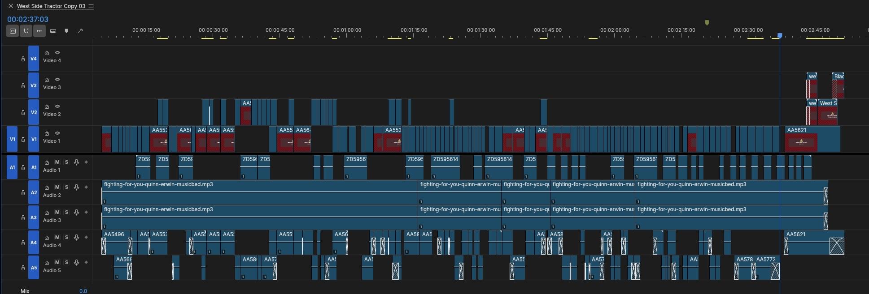869x294 pixels.
Task: Add Marker using shield-shaped toolbar icon
Action: point(66,31)
